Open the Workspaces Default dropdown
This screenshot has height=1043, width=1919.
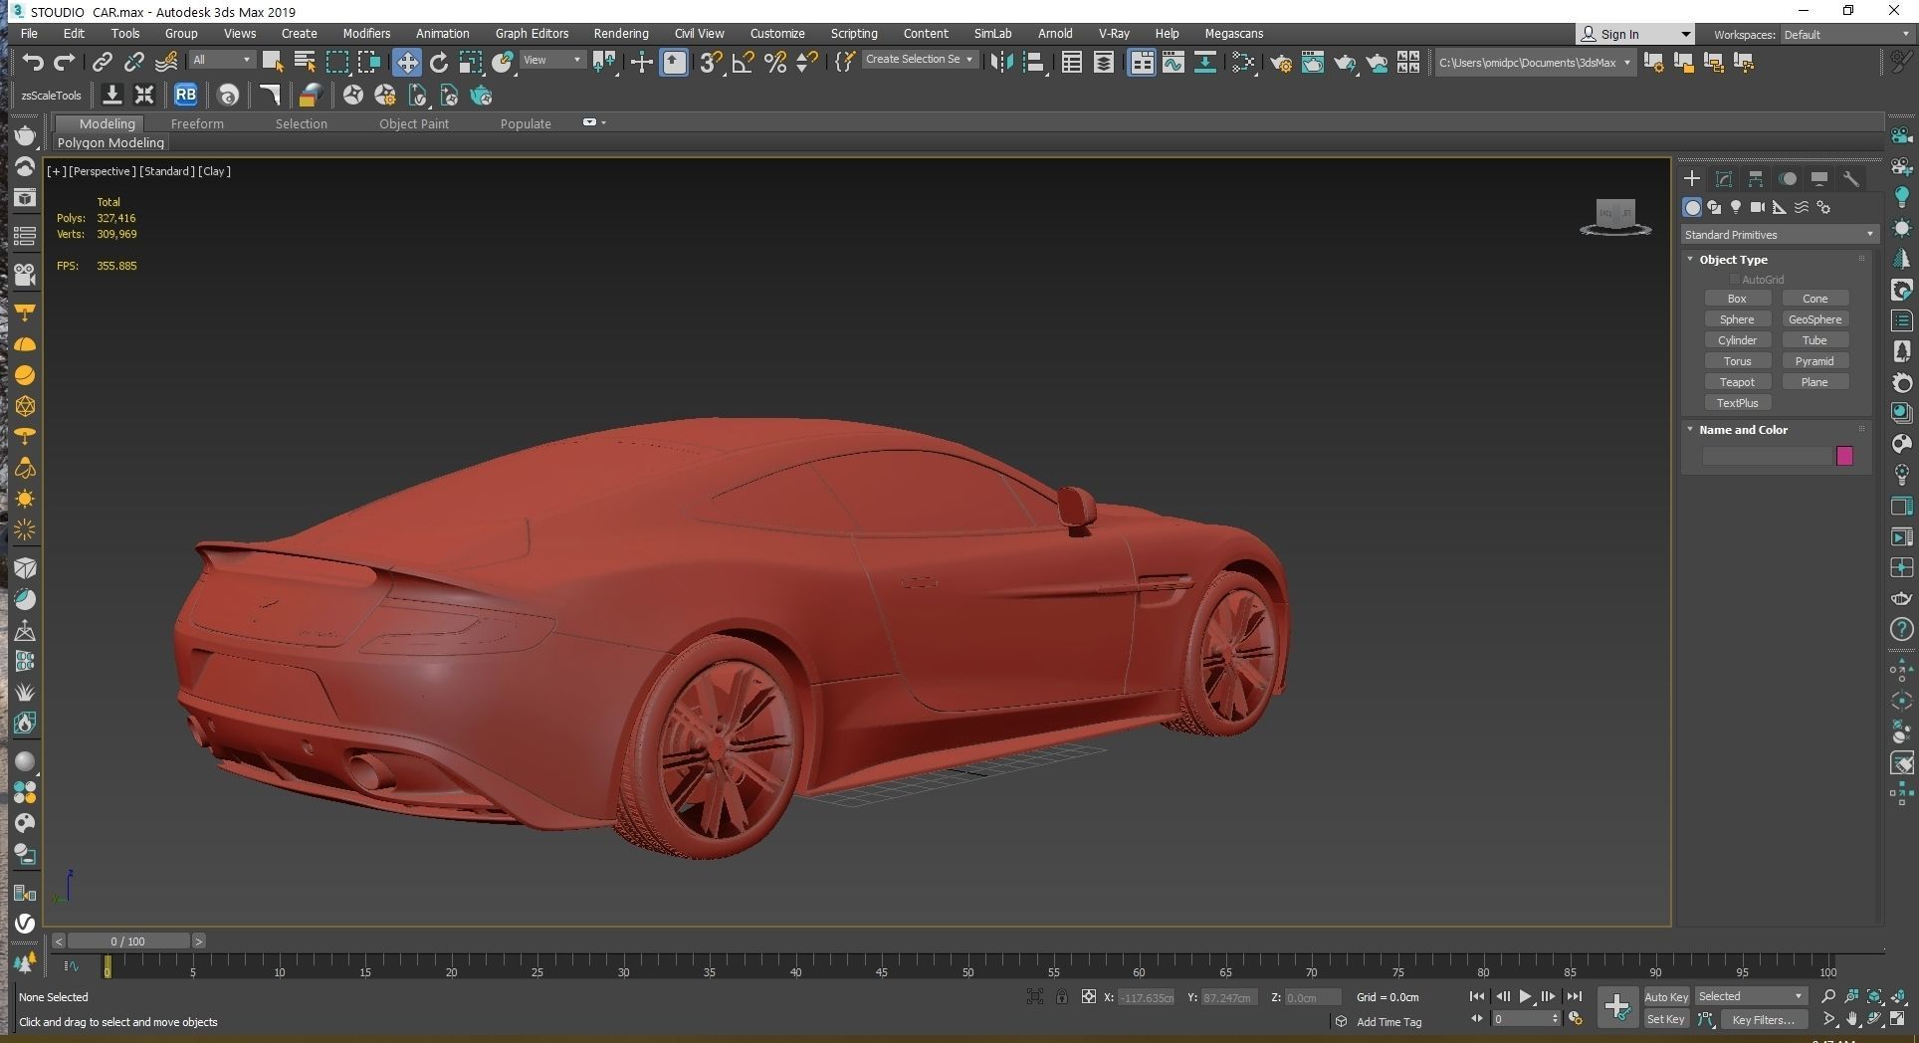1846,34
